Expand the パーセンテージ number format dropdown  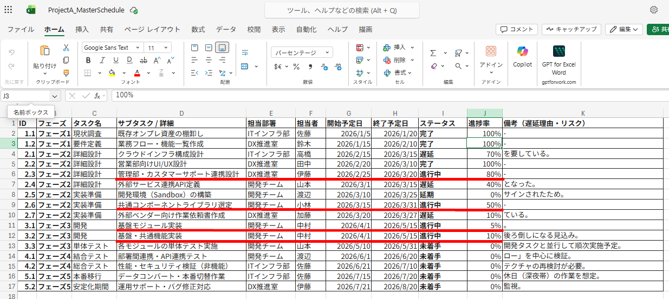point(302,53)
